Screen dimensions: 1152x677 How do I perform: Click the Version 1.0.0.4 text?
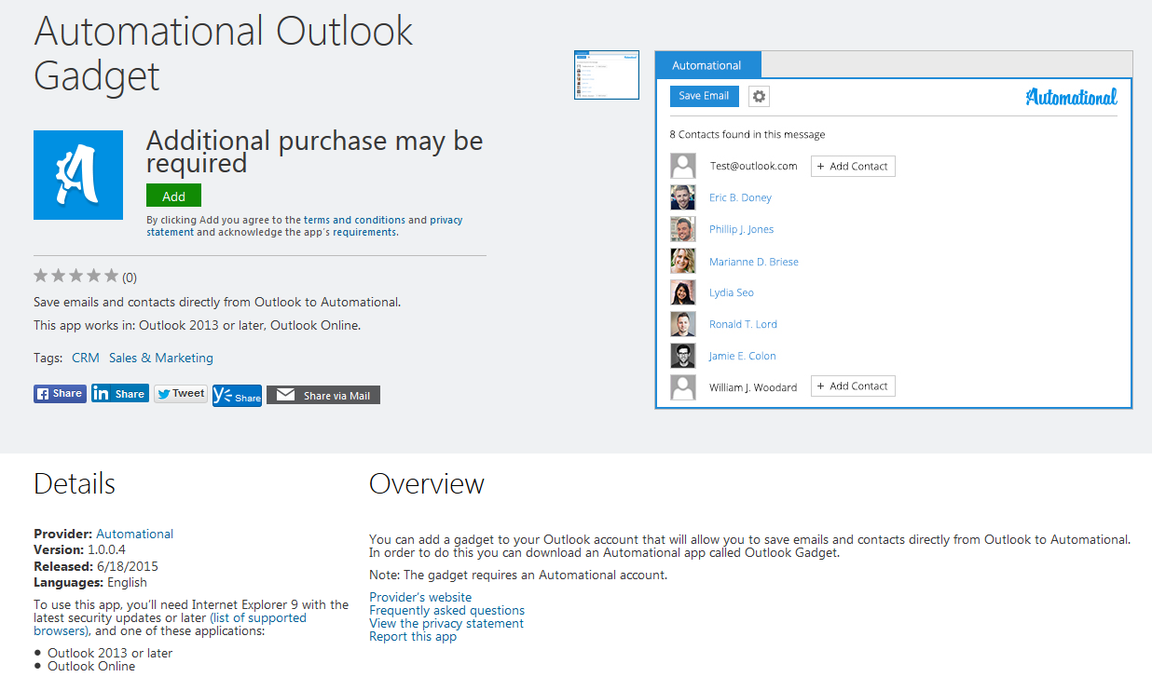point(79,549)
